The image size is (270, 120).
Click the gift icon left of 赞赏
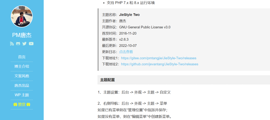(15, 105)
